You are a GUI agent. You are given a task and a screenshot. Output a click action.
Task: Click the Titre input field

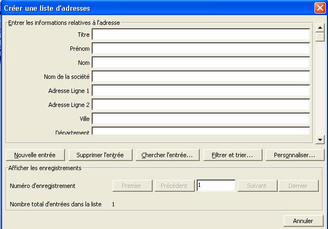pos(200,35)
